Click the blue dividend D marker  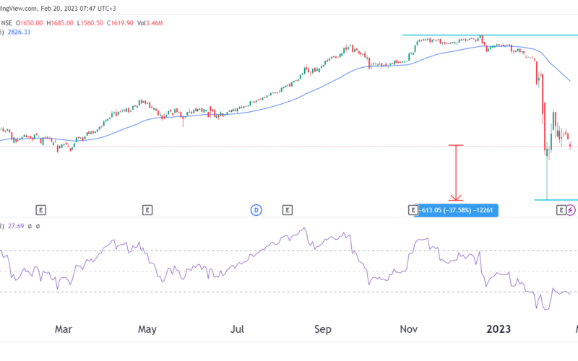point(255,210)
